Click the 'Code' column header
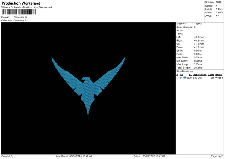 pyautogui.click(x=211, y=75)
